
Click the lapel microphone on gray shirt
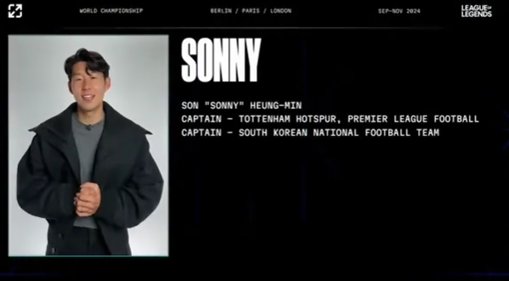pyautogui.click(x=88, y=127)
